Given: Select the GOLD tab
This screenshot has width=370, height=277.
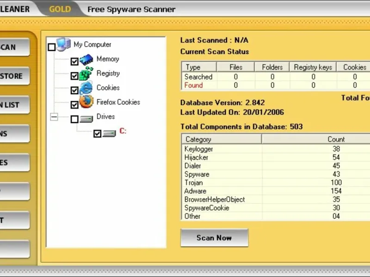Looking at the screenshot, I should pyautogui.click(x=60, y=9).
